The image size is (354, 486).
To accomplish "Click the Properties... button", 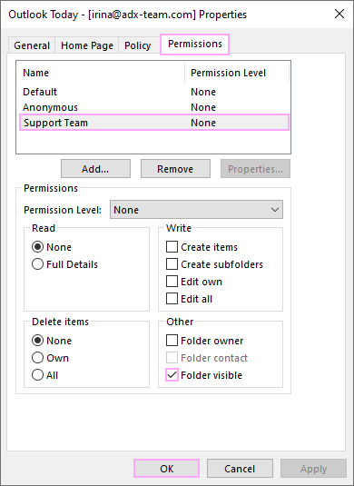I will (x=255, y=169).
